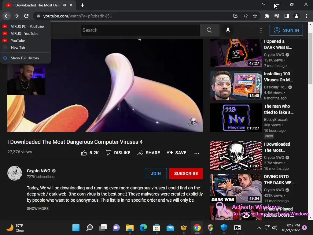
Task: Select the YouTube history entry
Action: pyautogui.click(x=25, y=41)
